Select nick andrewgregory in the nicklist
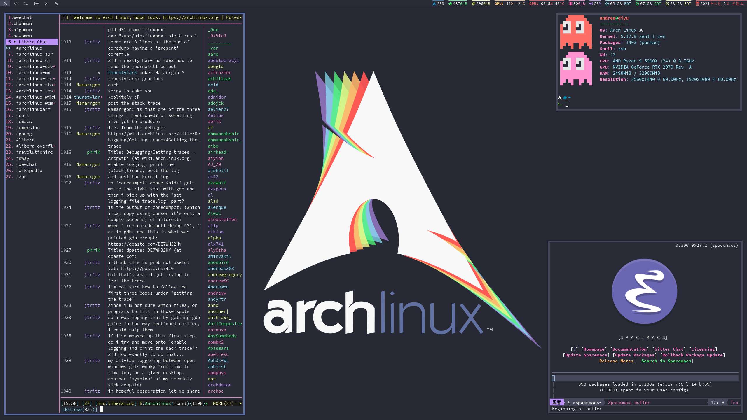 click(x=225, y=275)
